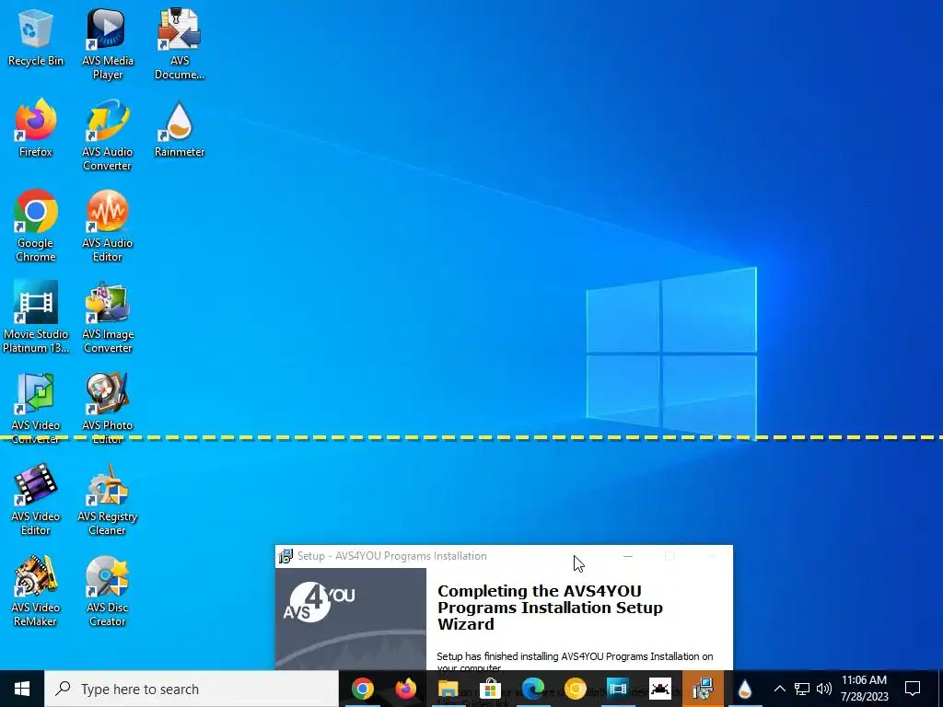
Task: Select Google Chrome desktop shortcut
Action: pos(36,226)
